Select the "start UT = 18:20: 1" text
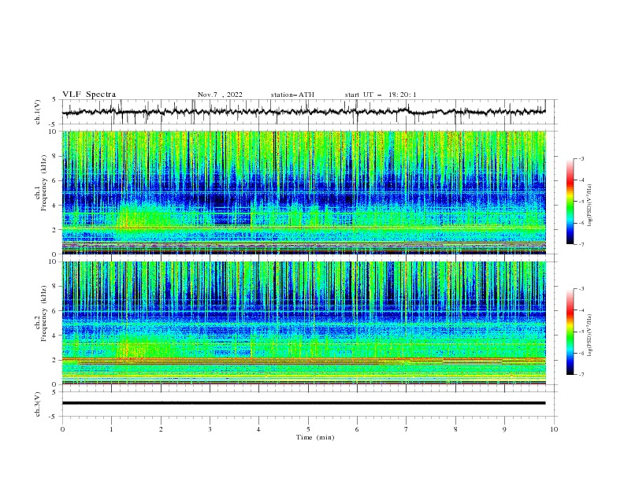 coord(381,95)
